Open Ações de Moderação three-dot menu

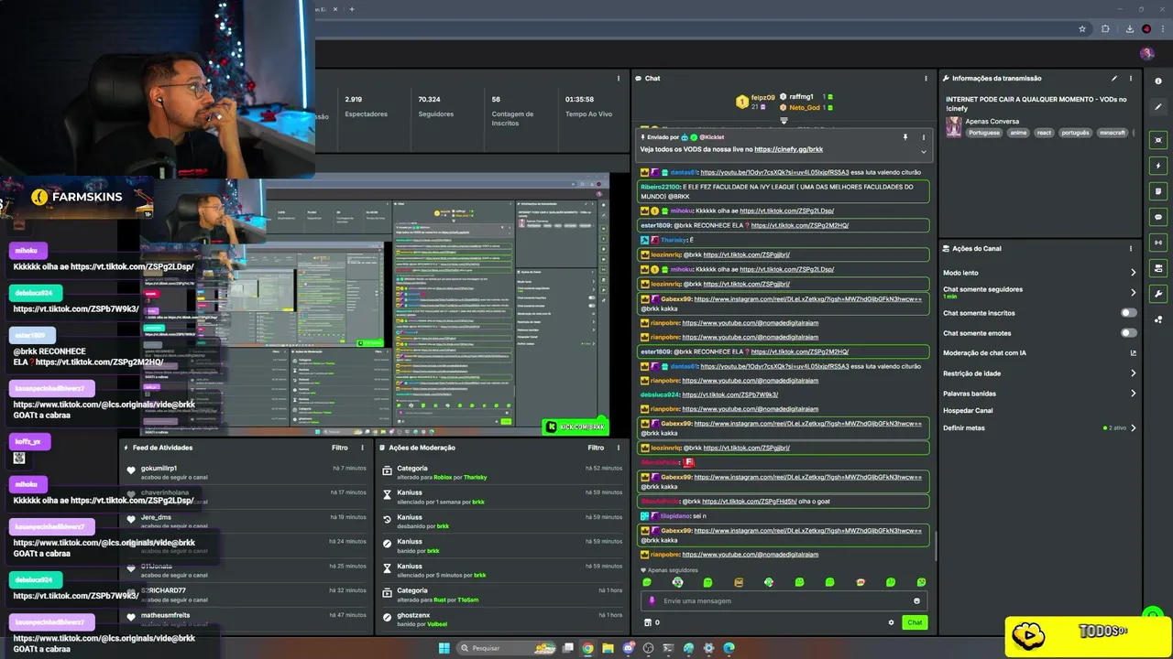tap(619, 448)
